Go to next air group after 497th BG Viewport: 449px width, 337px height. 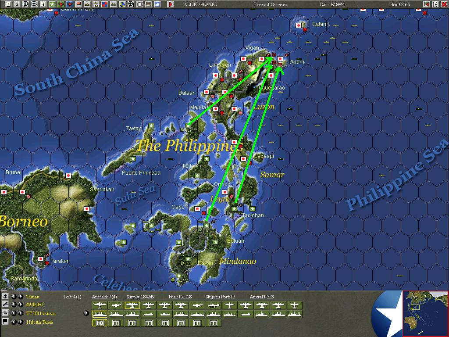(x=21, y=305)
